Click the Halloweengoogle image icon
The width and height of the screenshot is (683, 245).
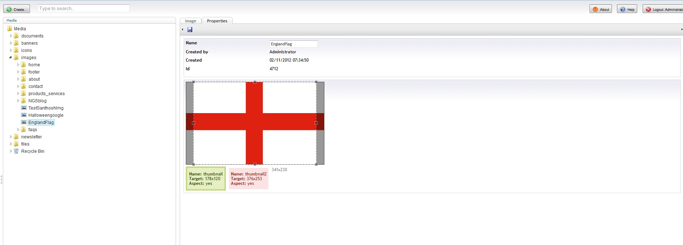(x=24, y=115)
